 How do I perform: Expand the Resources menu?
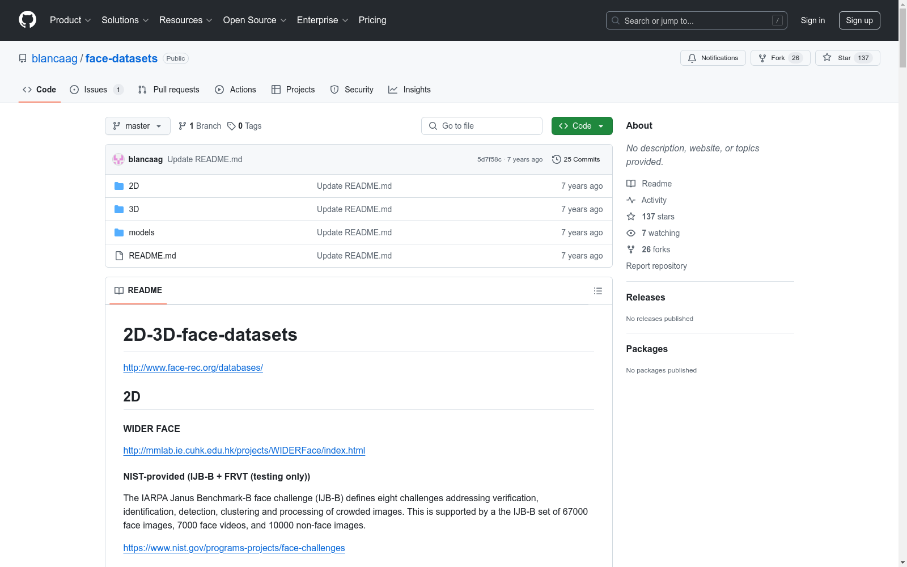tap(186, 20)
